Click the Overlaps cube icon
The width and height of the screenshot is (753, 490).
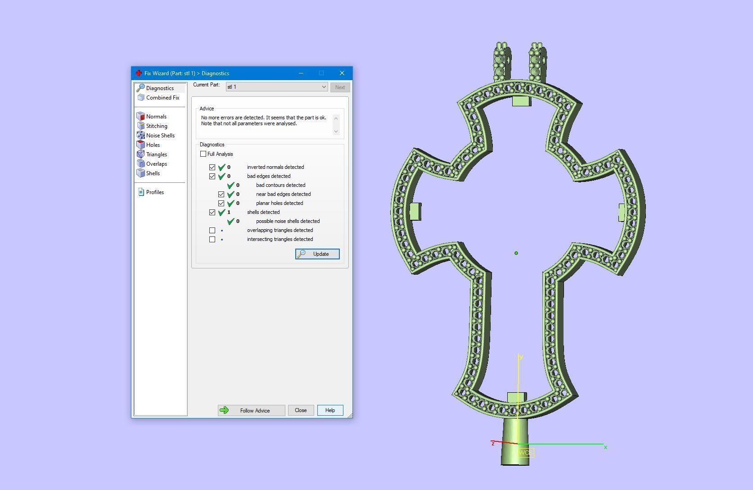pos(140,163)
